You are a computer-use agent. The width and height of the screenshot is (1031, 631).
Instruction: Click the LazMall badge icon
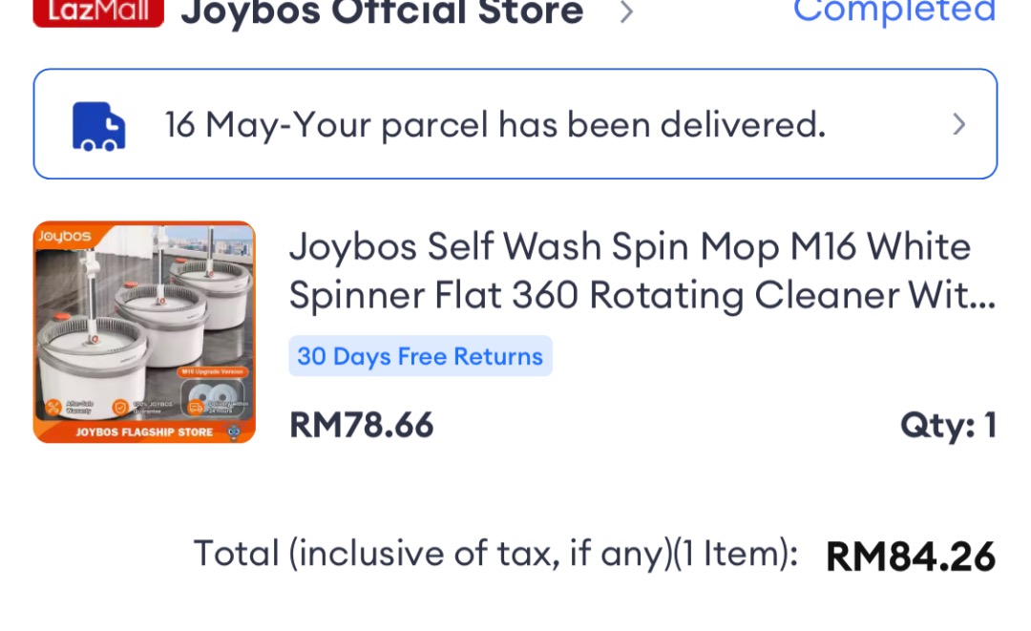[95, 13]
